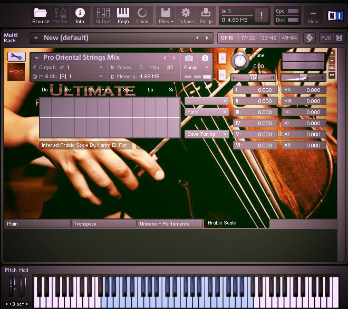Viewport: 348px width, 309px height.
Task: Toggle the PV performance view button
Action: (332, 75)
